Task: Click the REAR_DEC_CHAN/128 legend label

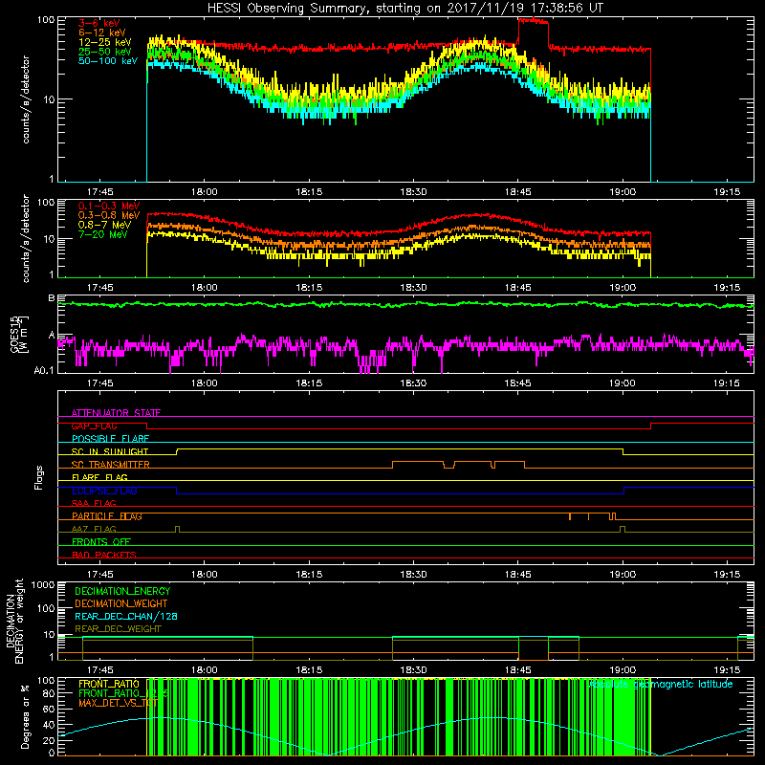Action: tap(126, 616)
